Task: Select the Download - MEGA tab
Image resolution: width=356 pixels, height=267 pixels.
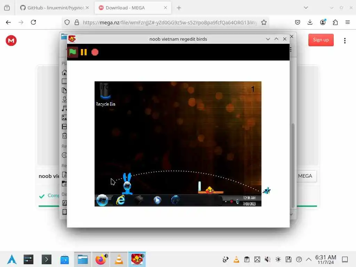Action: click(x=133, y=8)
